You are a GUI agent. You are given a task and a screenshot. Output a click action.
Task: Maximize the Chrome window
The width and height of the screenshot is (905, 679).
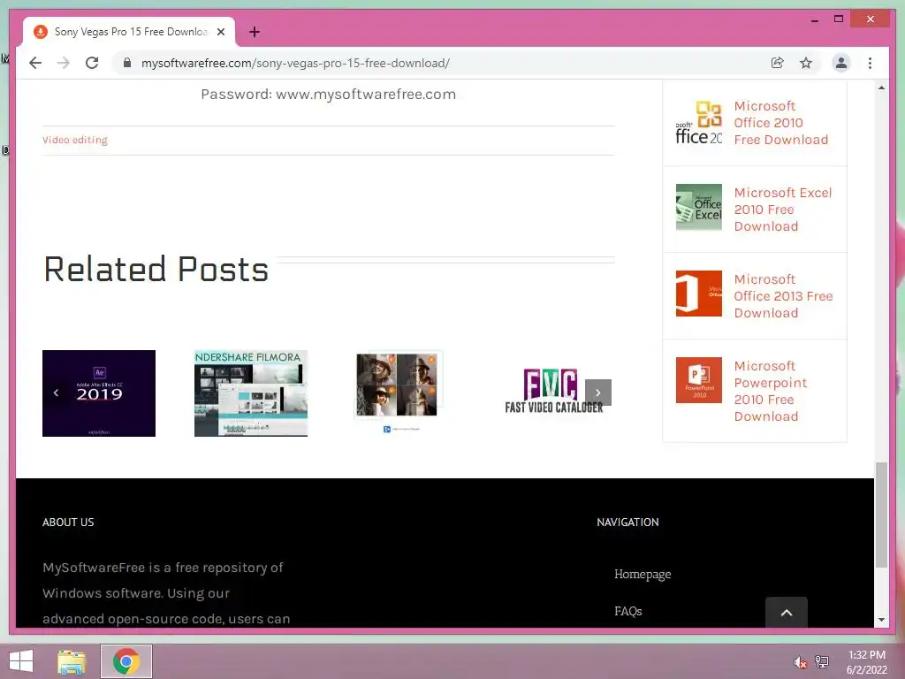click(839, 19)
